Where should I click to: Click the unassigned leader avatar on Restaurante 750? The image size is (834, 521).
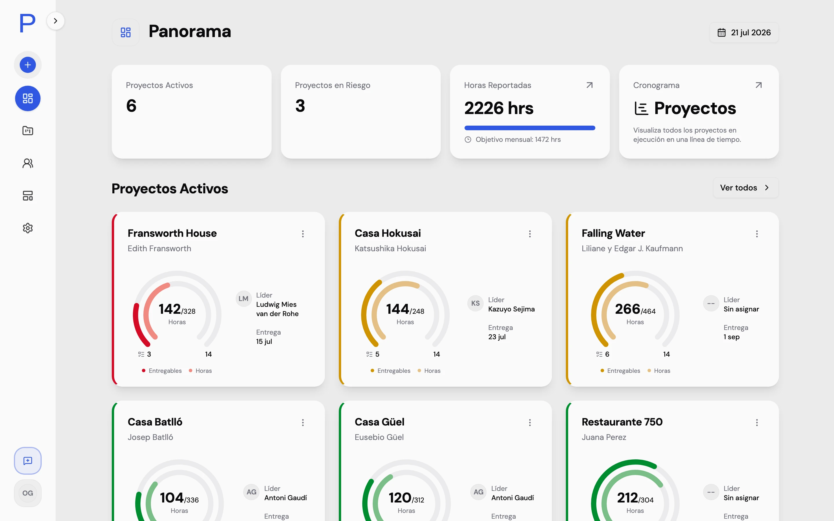pos(711,492)
